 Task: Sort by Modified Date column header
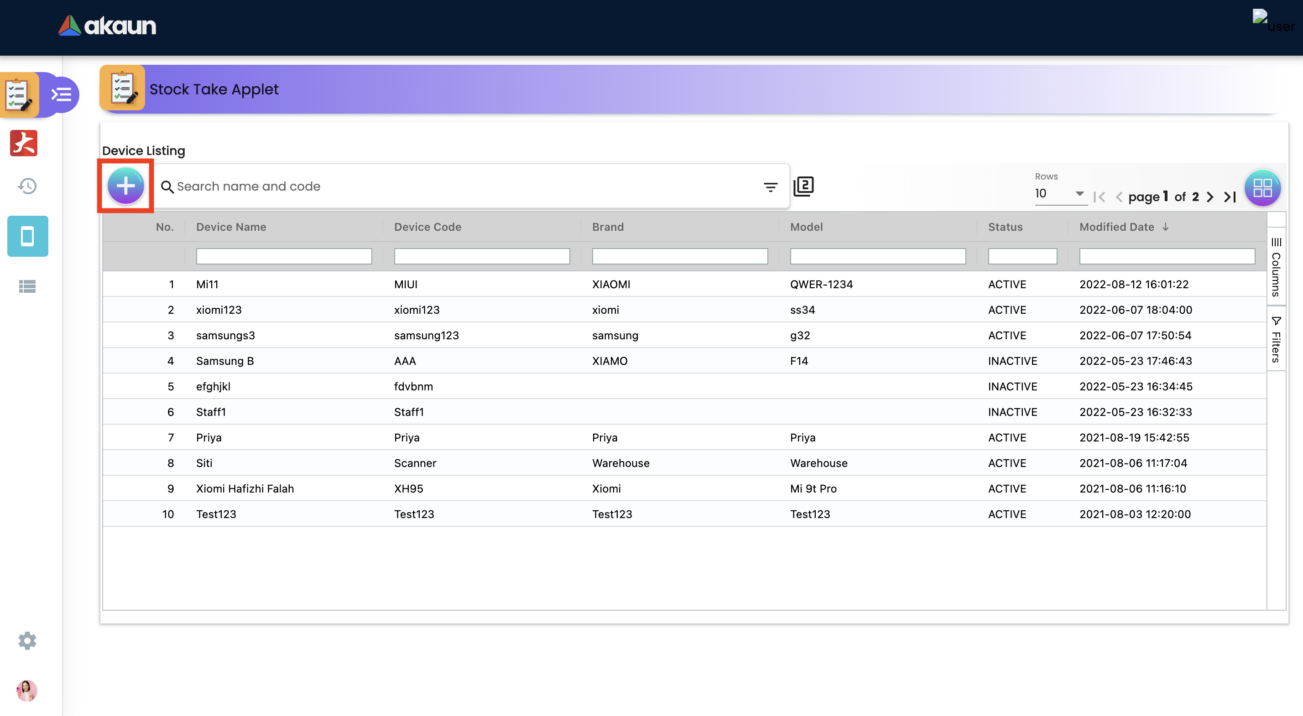(x=1117, y=227)
